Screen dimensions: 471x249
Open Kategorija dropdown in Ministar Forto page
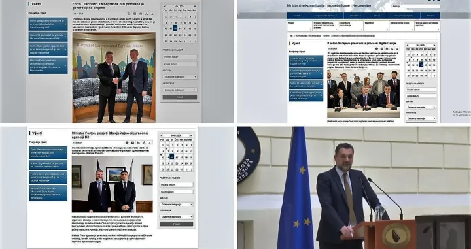pos(177,216)
